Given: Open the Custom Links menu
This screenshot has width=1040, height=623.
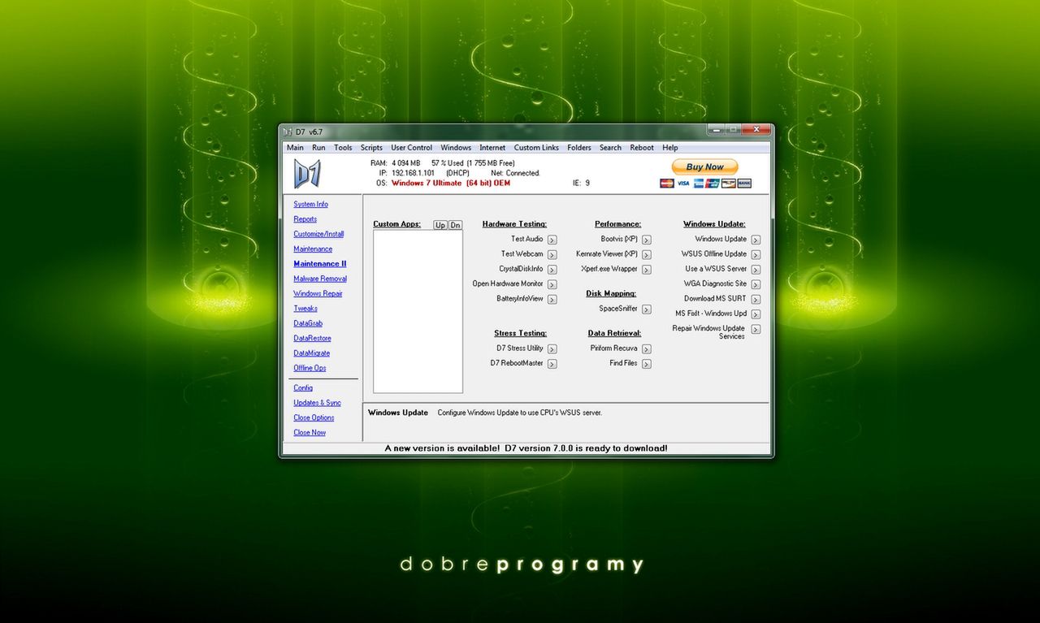Looking at the screenshot, I should [536, 148].
